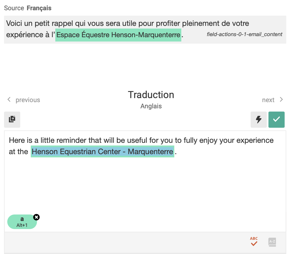Remove the 'a' tag with the X icon

(x=36, y=217)
